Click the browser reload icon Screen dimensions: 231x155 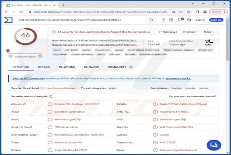(21, 12)
